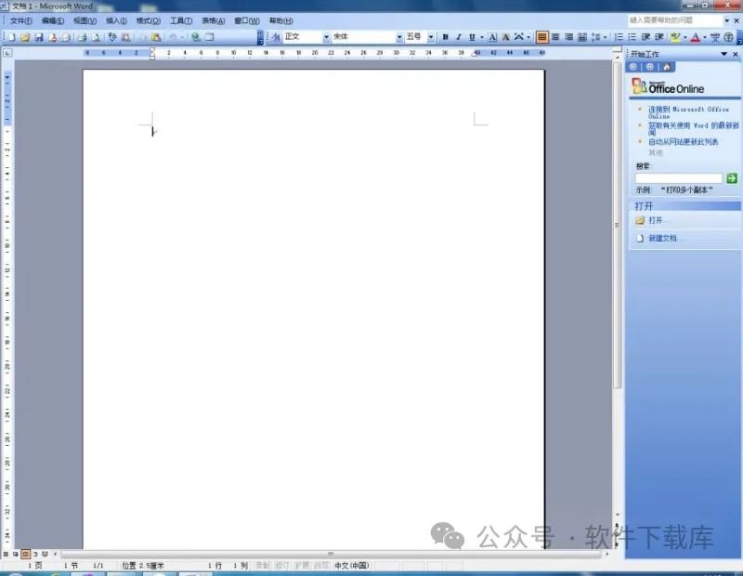Select justified text alignment
The height and width of the screenshot is (576, 743).
pyautogui.click(x=541, y=37)
